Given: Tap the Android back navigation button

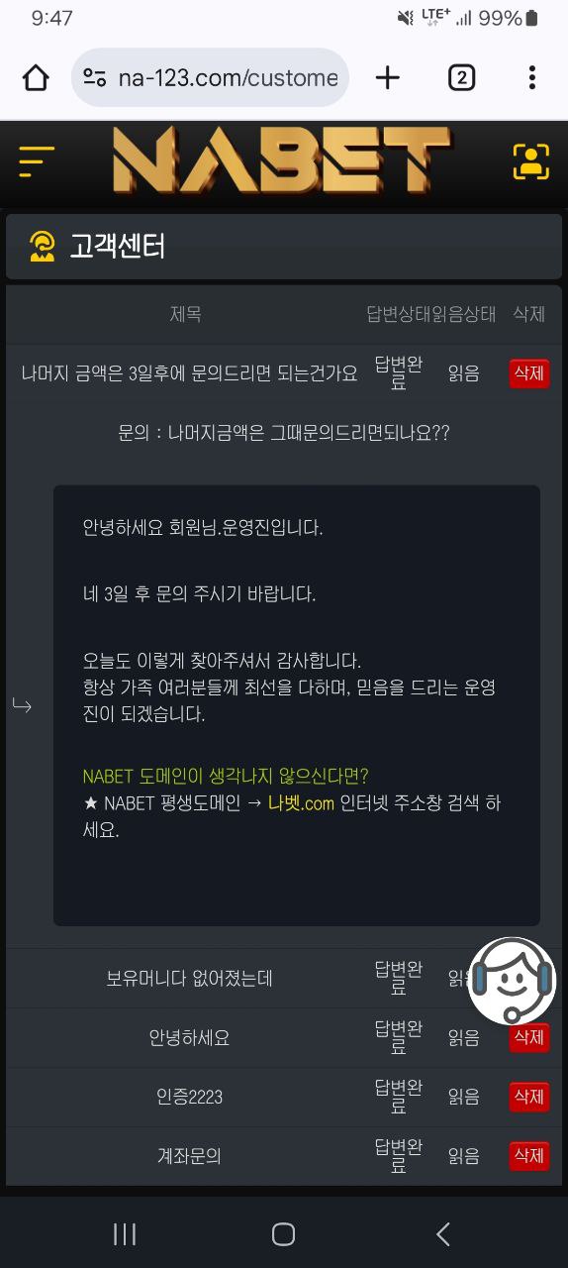Looking at the screenshot, I should point(443,1233).
